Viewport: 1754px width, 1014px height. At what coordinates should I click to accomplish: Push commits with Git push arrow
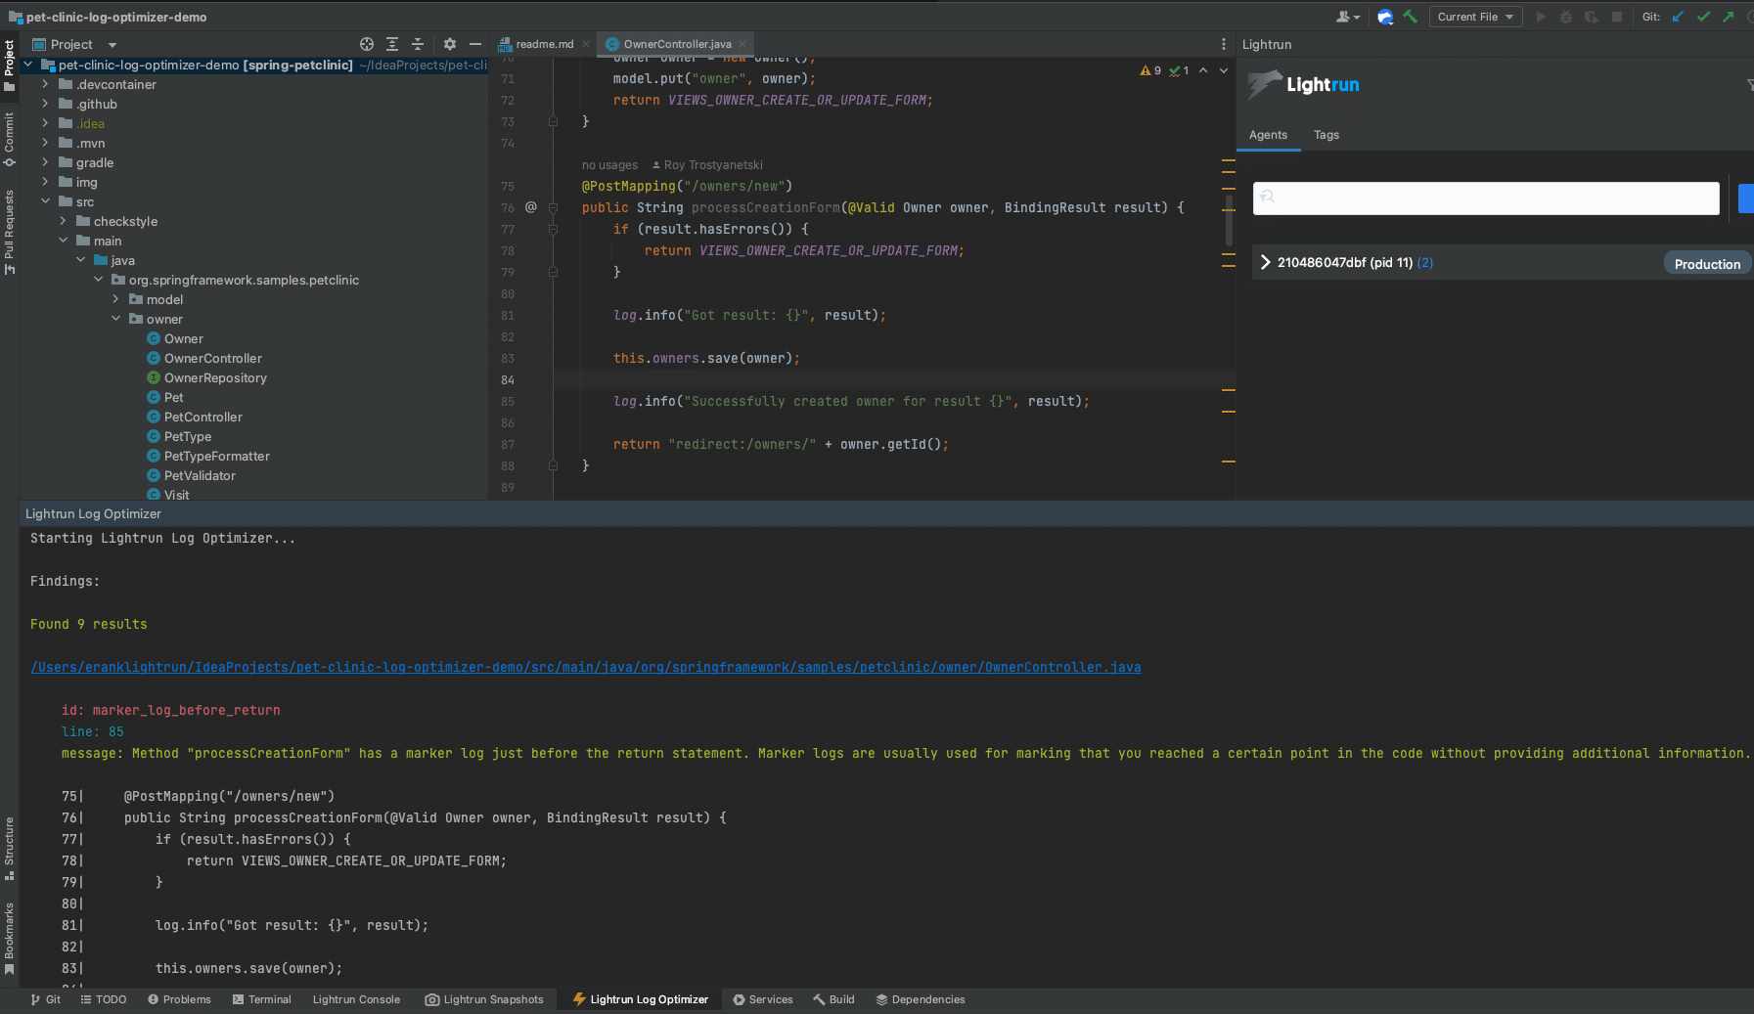(x=1729, y=17)
